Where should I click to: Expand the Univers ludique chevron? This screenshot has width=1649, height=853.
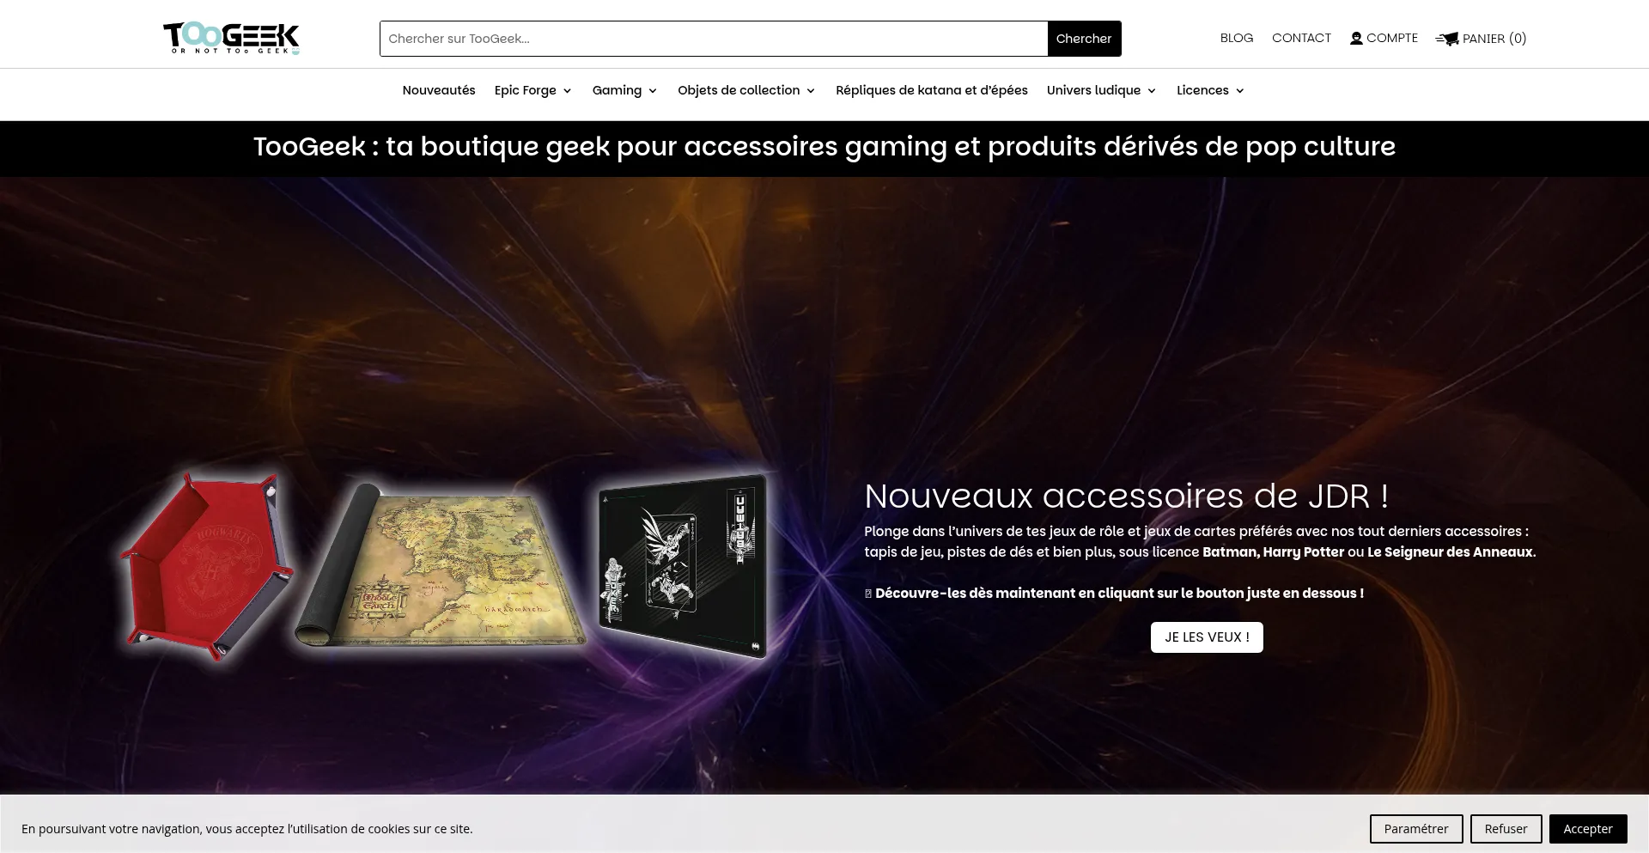[1152, 91]
